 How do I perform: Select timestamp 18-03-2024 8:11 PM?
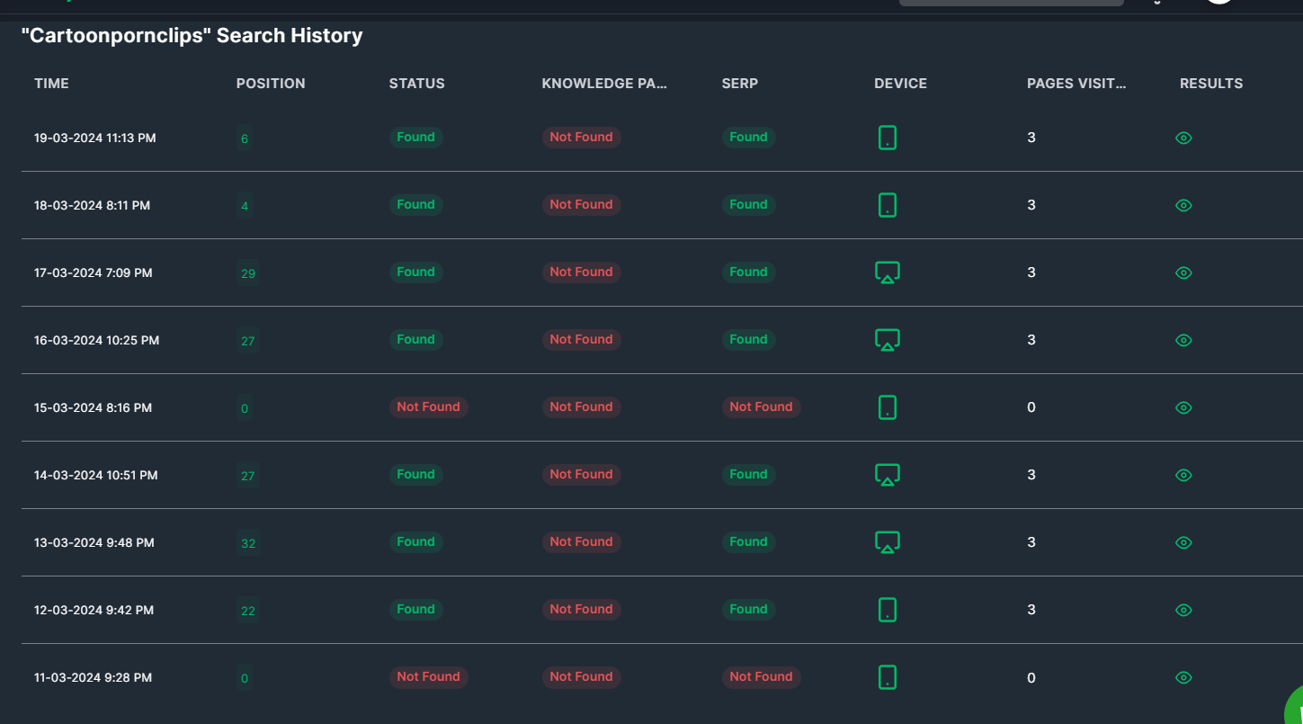click(x=93, y=206)
